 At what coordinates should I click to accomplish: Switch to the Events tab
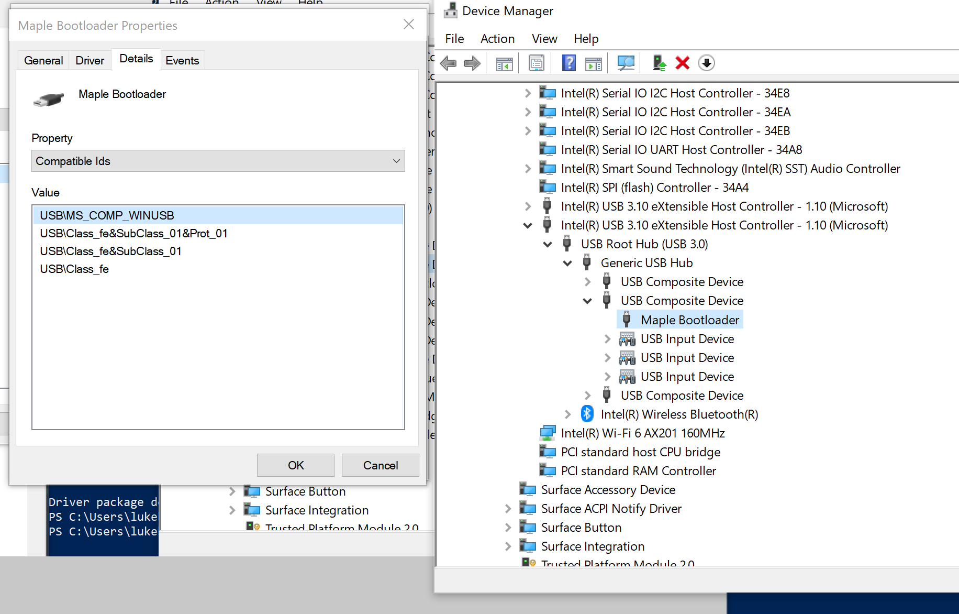pyautogui.click(x=182, y=60)
